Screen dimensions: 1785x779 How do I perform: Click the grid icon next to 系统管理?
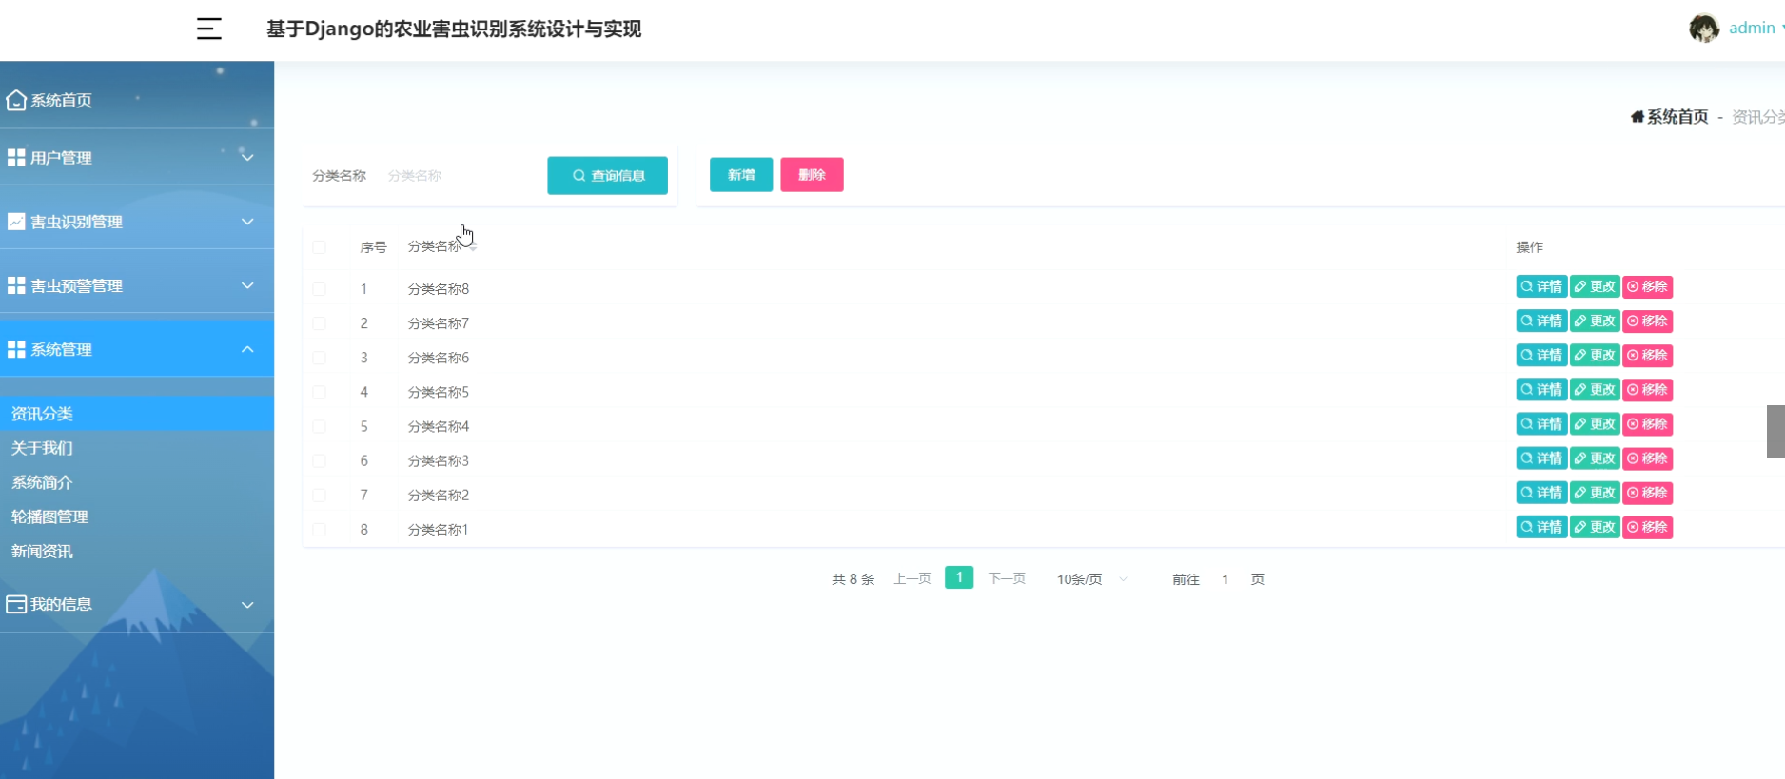[x=16, y=349]
